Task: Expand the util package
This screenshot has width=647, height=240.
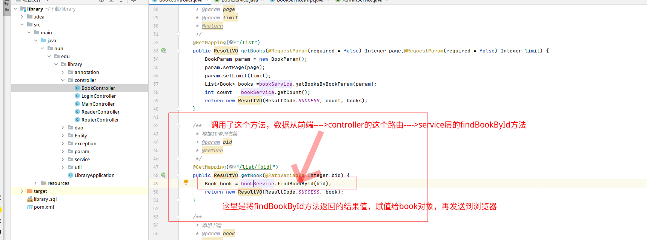Action: coord(63,167)
